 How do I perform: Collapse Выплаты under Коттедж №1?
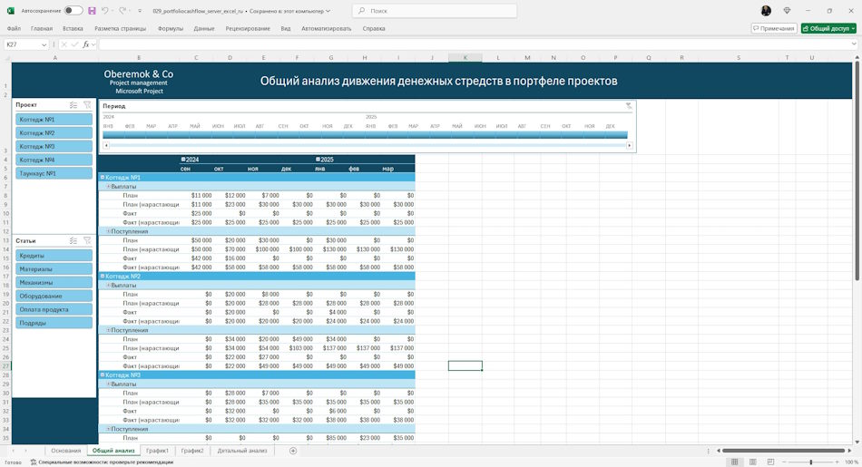click(x=108, y=186)
